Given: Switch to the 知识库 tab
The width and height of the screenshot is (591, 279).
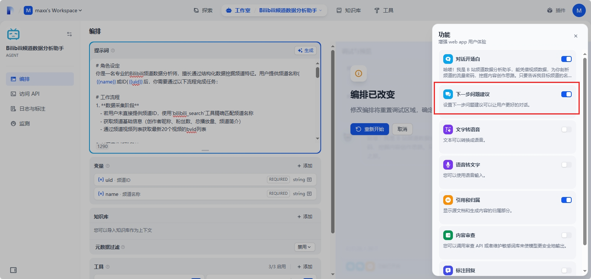Looking at the screenshot, I should tap(349, 10).
